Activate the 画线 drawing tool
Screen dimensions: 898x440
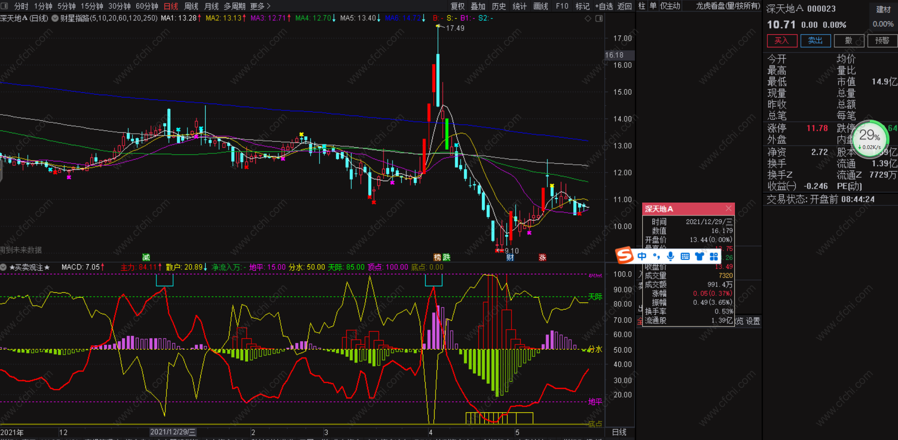pos(541,6)
